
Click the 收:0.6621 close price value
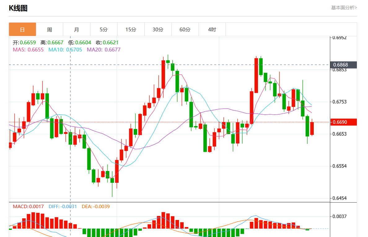tap(107, 42)
